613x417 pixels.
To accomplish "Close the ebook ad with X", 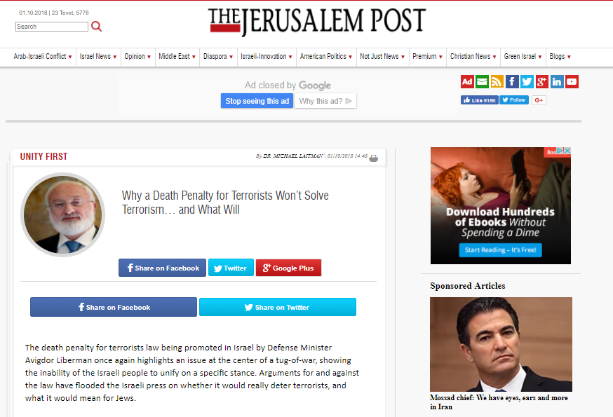I will (567, 151).
